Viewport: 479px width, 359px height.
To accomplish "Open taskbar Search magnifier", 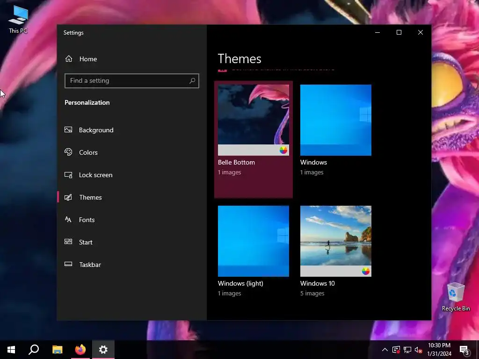I will 34,350.
